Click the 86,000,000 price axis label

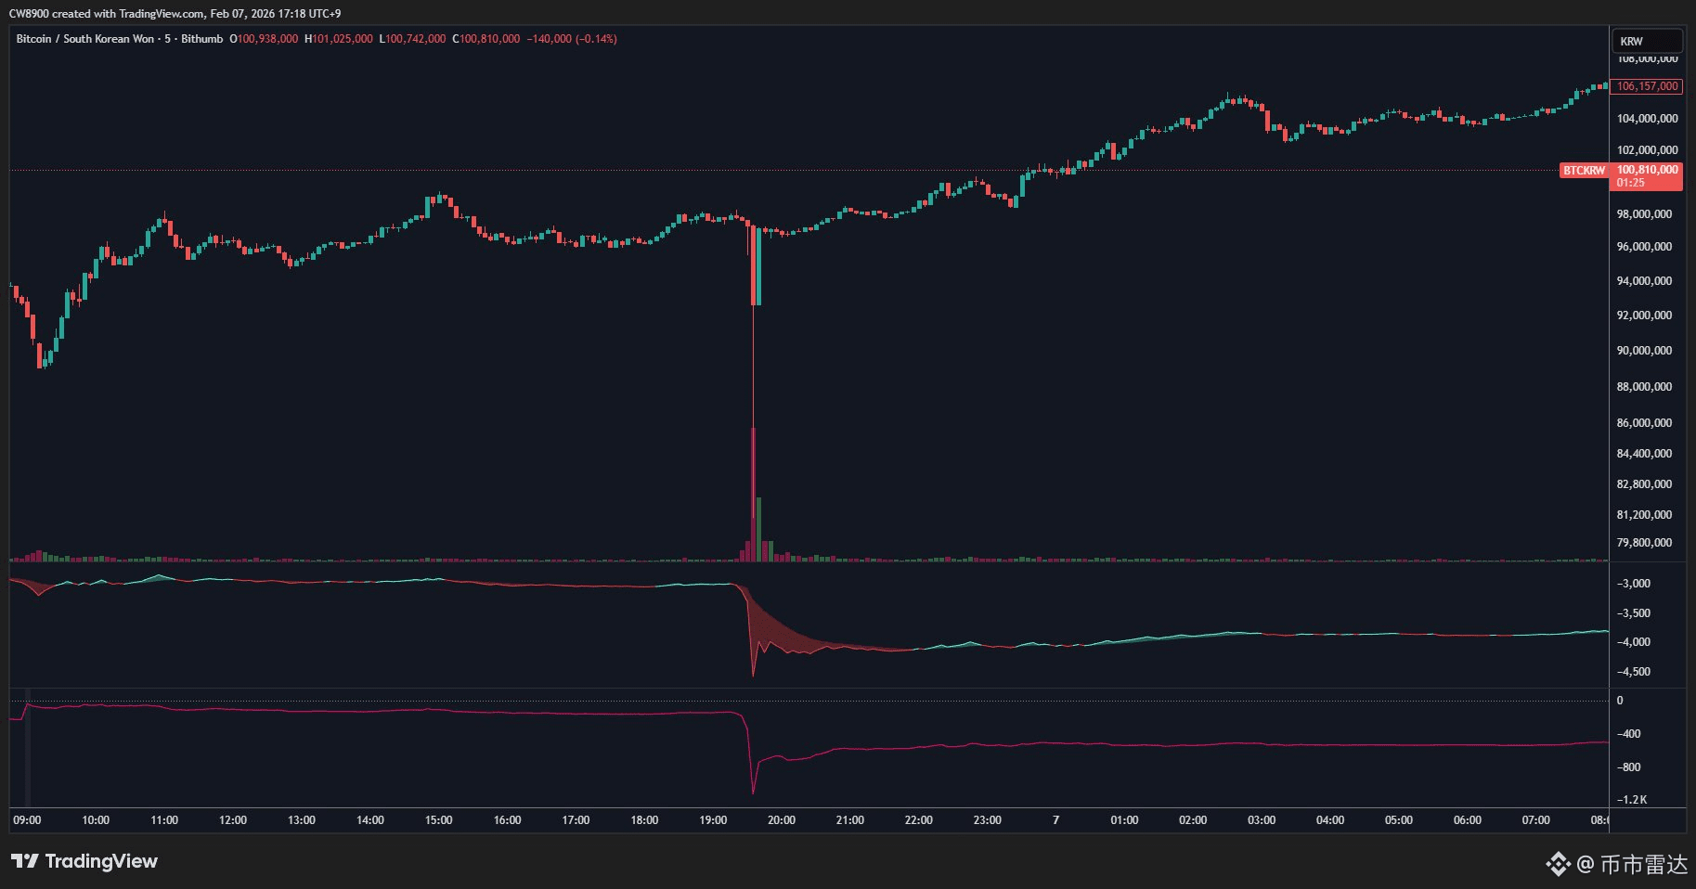click(x=1644, y=423)
